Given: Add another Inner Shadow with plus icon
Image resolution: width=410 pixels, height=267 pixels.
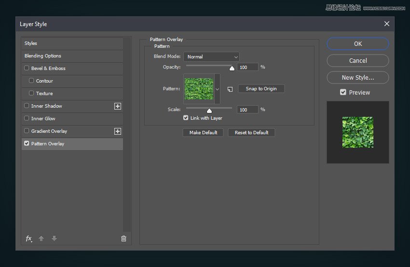Looking at the screenshot, I should tap(117, 106).
